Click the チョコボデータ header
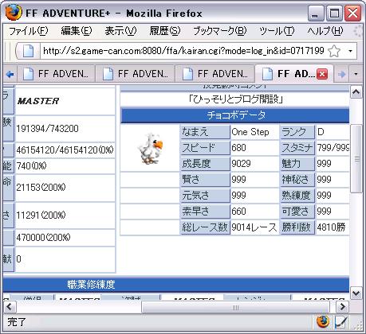 pos(235,115)
